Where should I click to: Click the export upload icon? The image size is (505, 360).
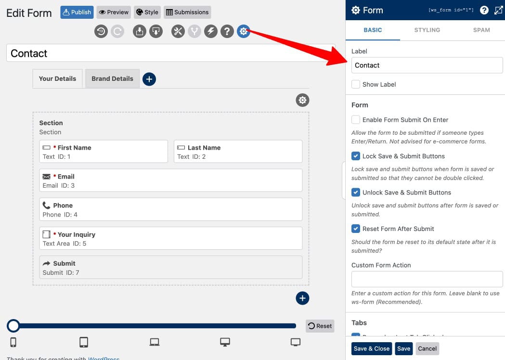pos(156,31)
